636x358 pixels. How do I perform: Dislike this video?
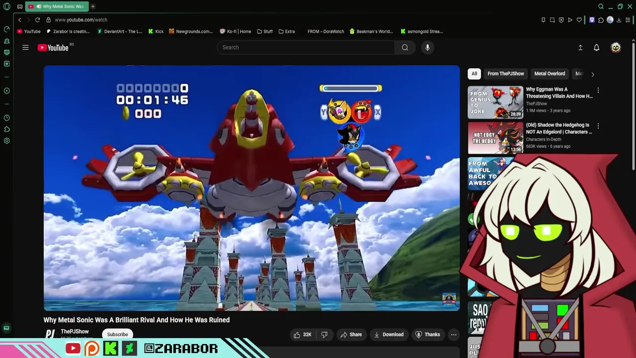(324, 335)
